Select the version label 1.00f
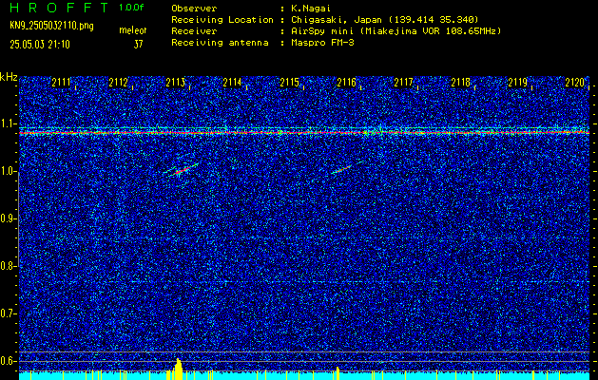598x380 pixels. click(131, 8)
